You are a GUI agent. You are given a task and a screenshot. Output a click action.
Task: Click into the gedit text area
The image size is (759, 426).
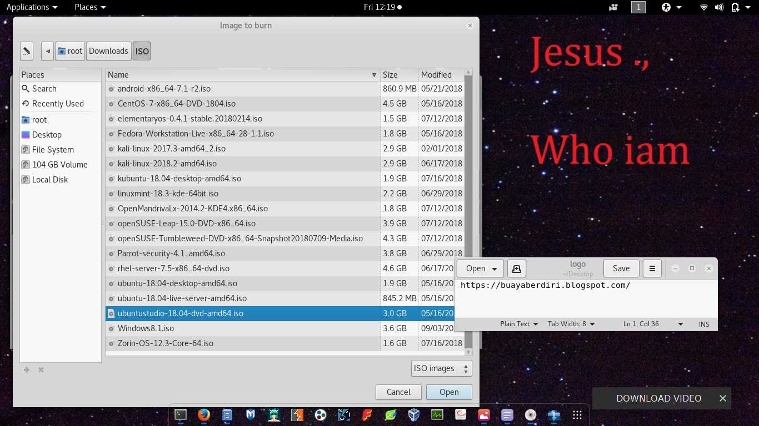click(x=586, y=299)
